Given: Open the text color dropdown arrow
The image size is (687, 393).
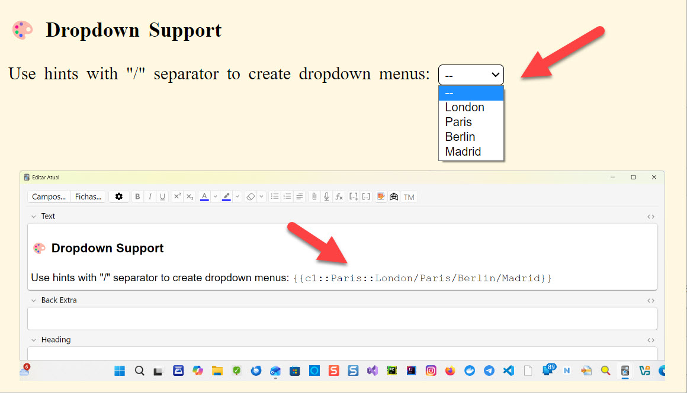Looking at the screenshot, I should point(216,196).
